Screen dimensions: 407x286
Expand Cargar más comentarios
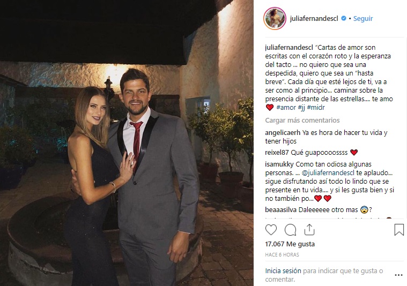[302, 121]
